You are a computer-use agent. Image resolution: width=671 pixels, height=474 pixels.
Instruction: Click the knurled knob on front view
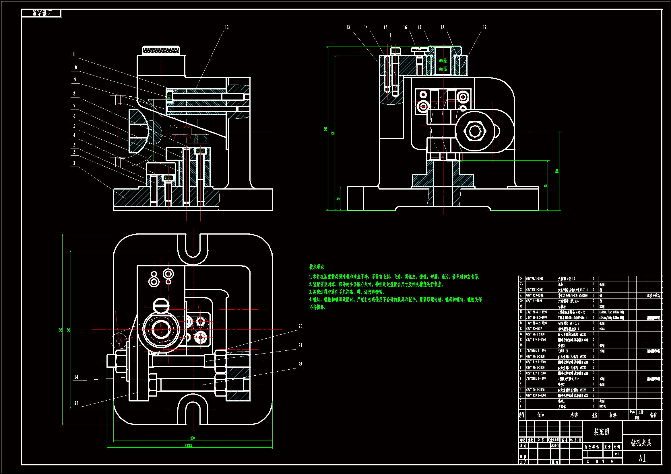161,50
